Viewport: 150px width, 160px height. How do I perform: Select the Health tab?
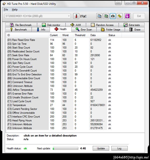click(61, 29)
